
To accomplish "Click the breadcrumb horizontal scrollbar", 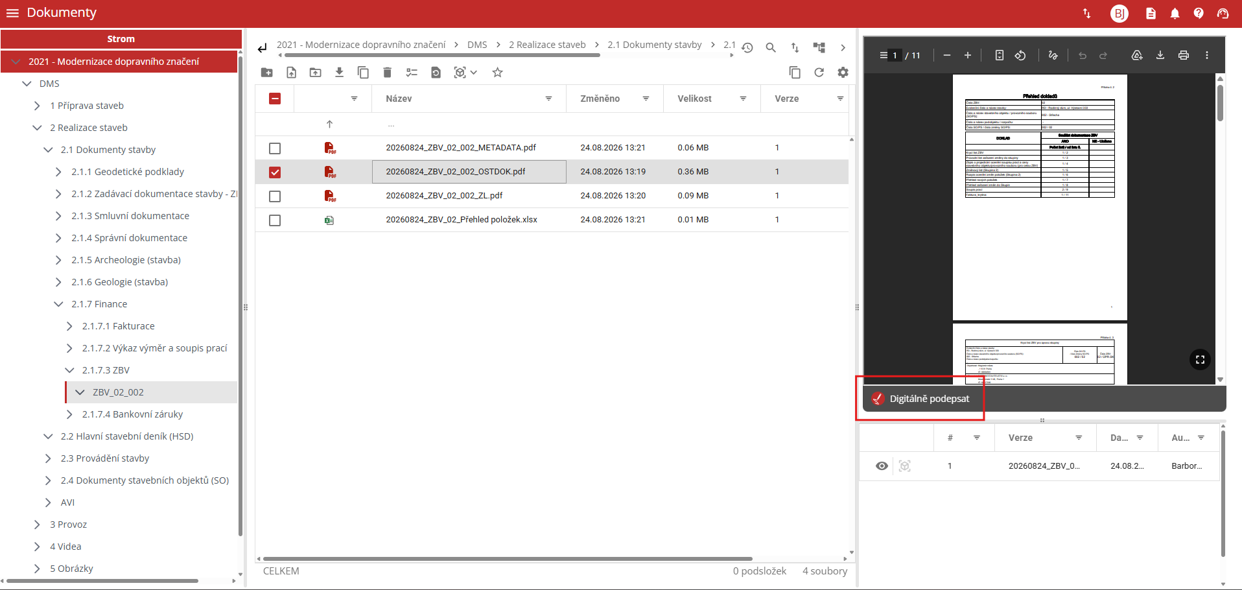I will pyautogui.click(x=442, y=56).
